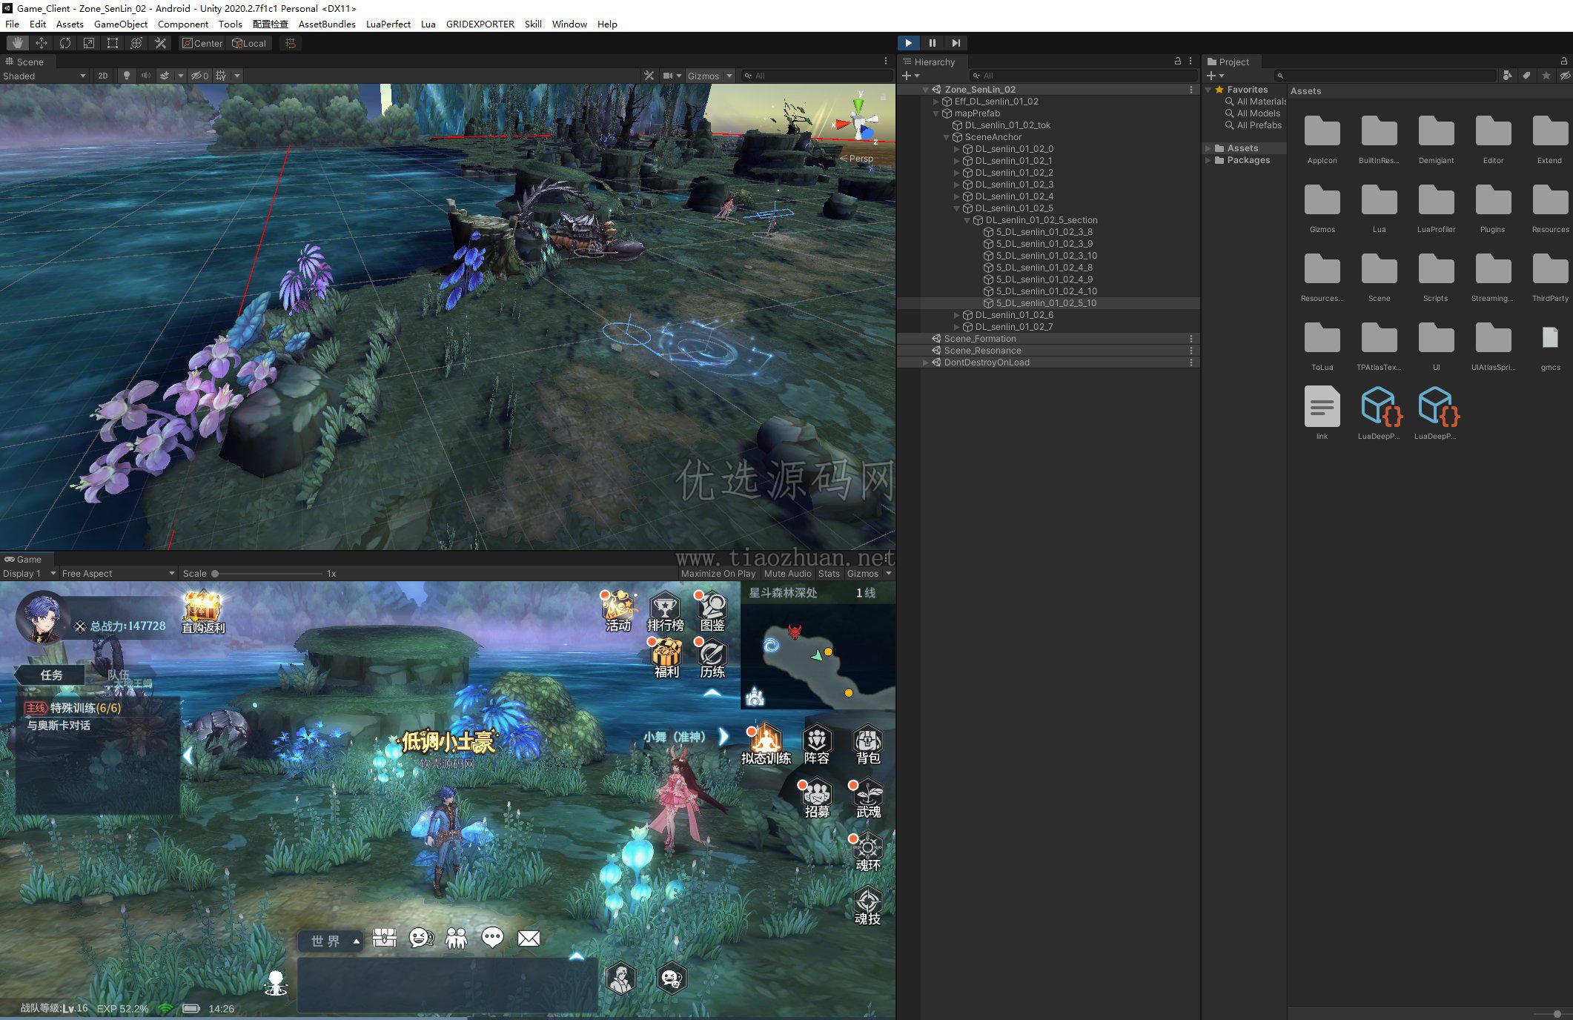Open the Free Aspect dropdown in Game view
Screen dimensions: 1573x1020
[119, 573]
